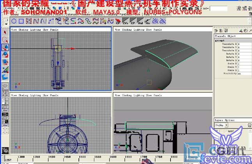Viewport: 252px width, 164px height.
Task: Click the Hull display shelf icon
Action: point(140,21)
